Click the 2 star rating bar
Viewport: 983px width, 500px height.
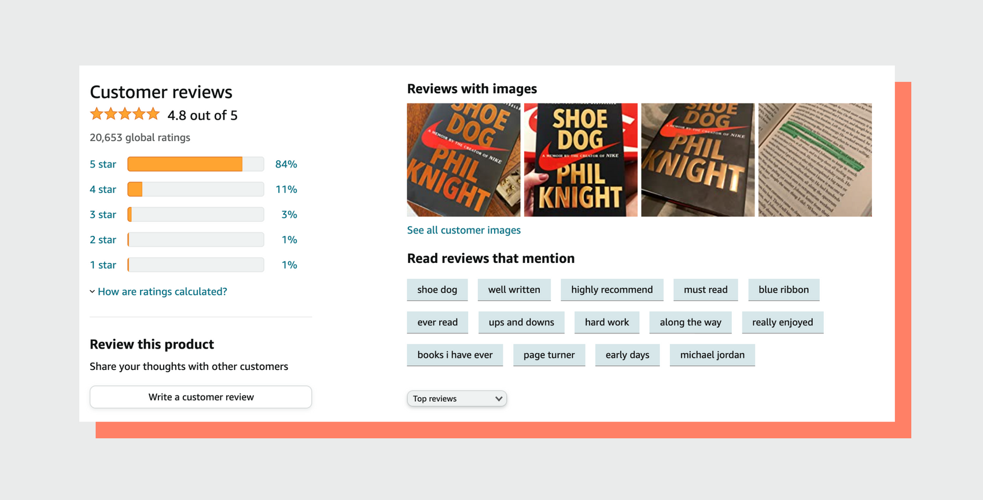point(196,239)
